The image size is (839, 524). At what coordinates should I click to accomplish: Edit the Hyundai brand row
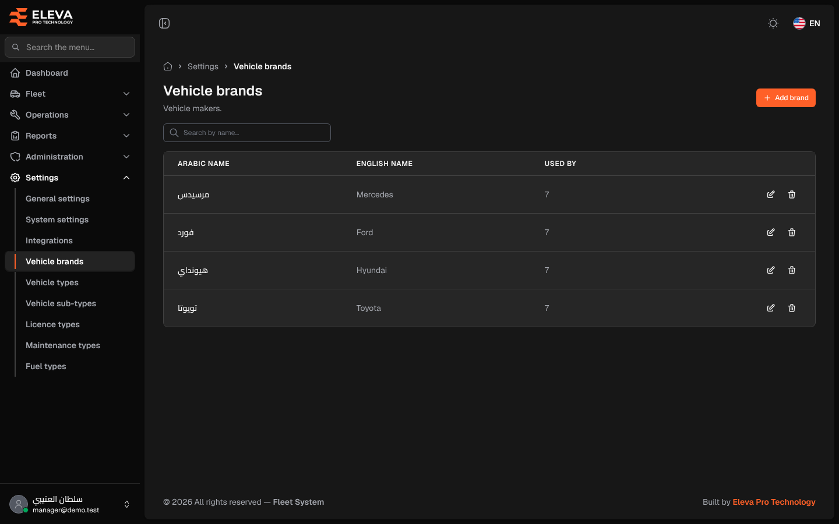click(771, 270)
